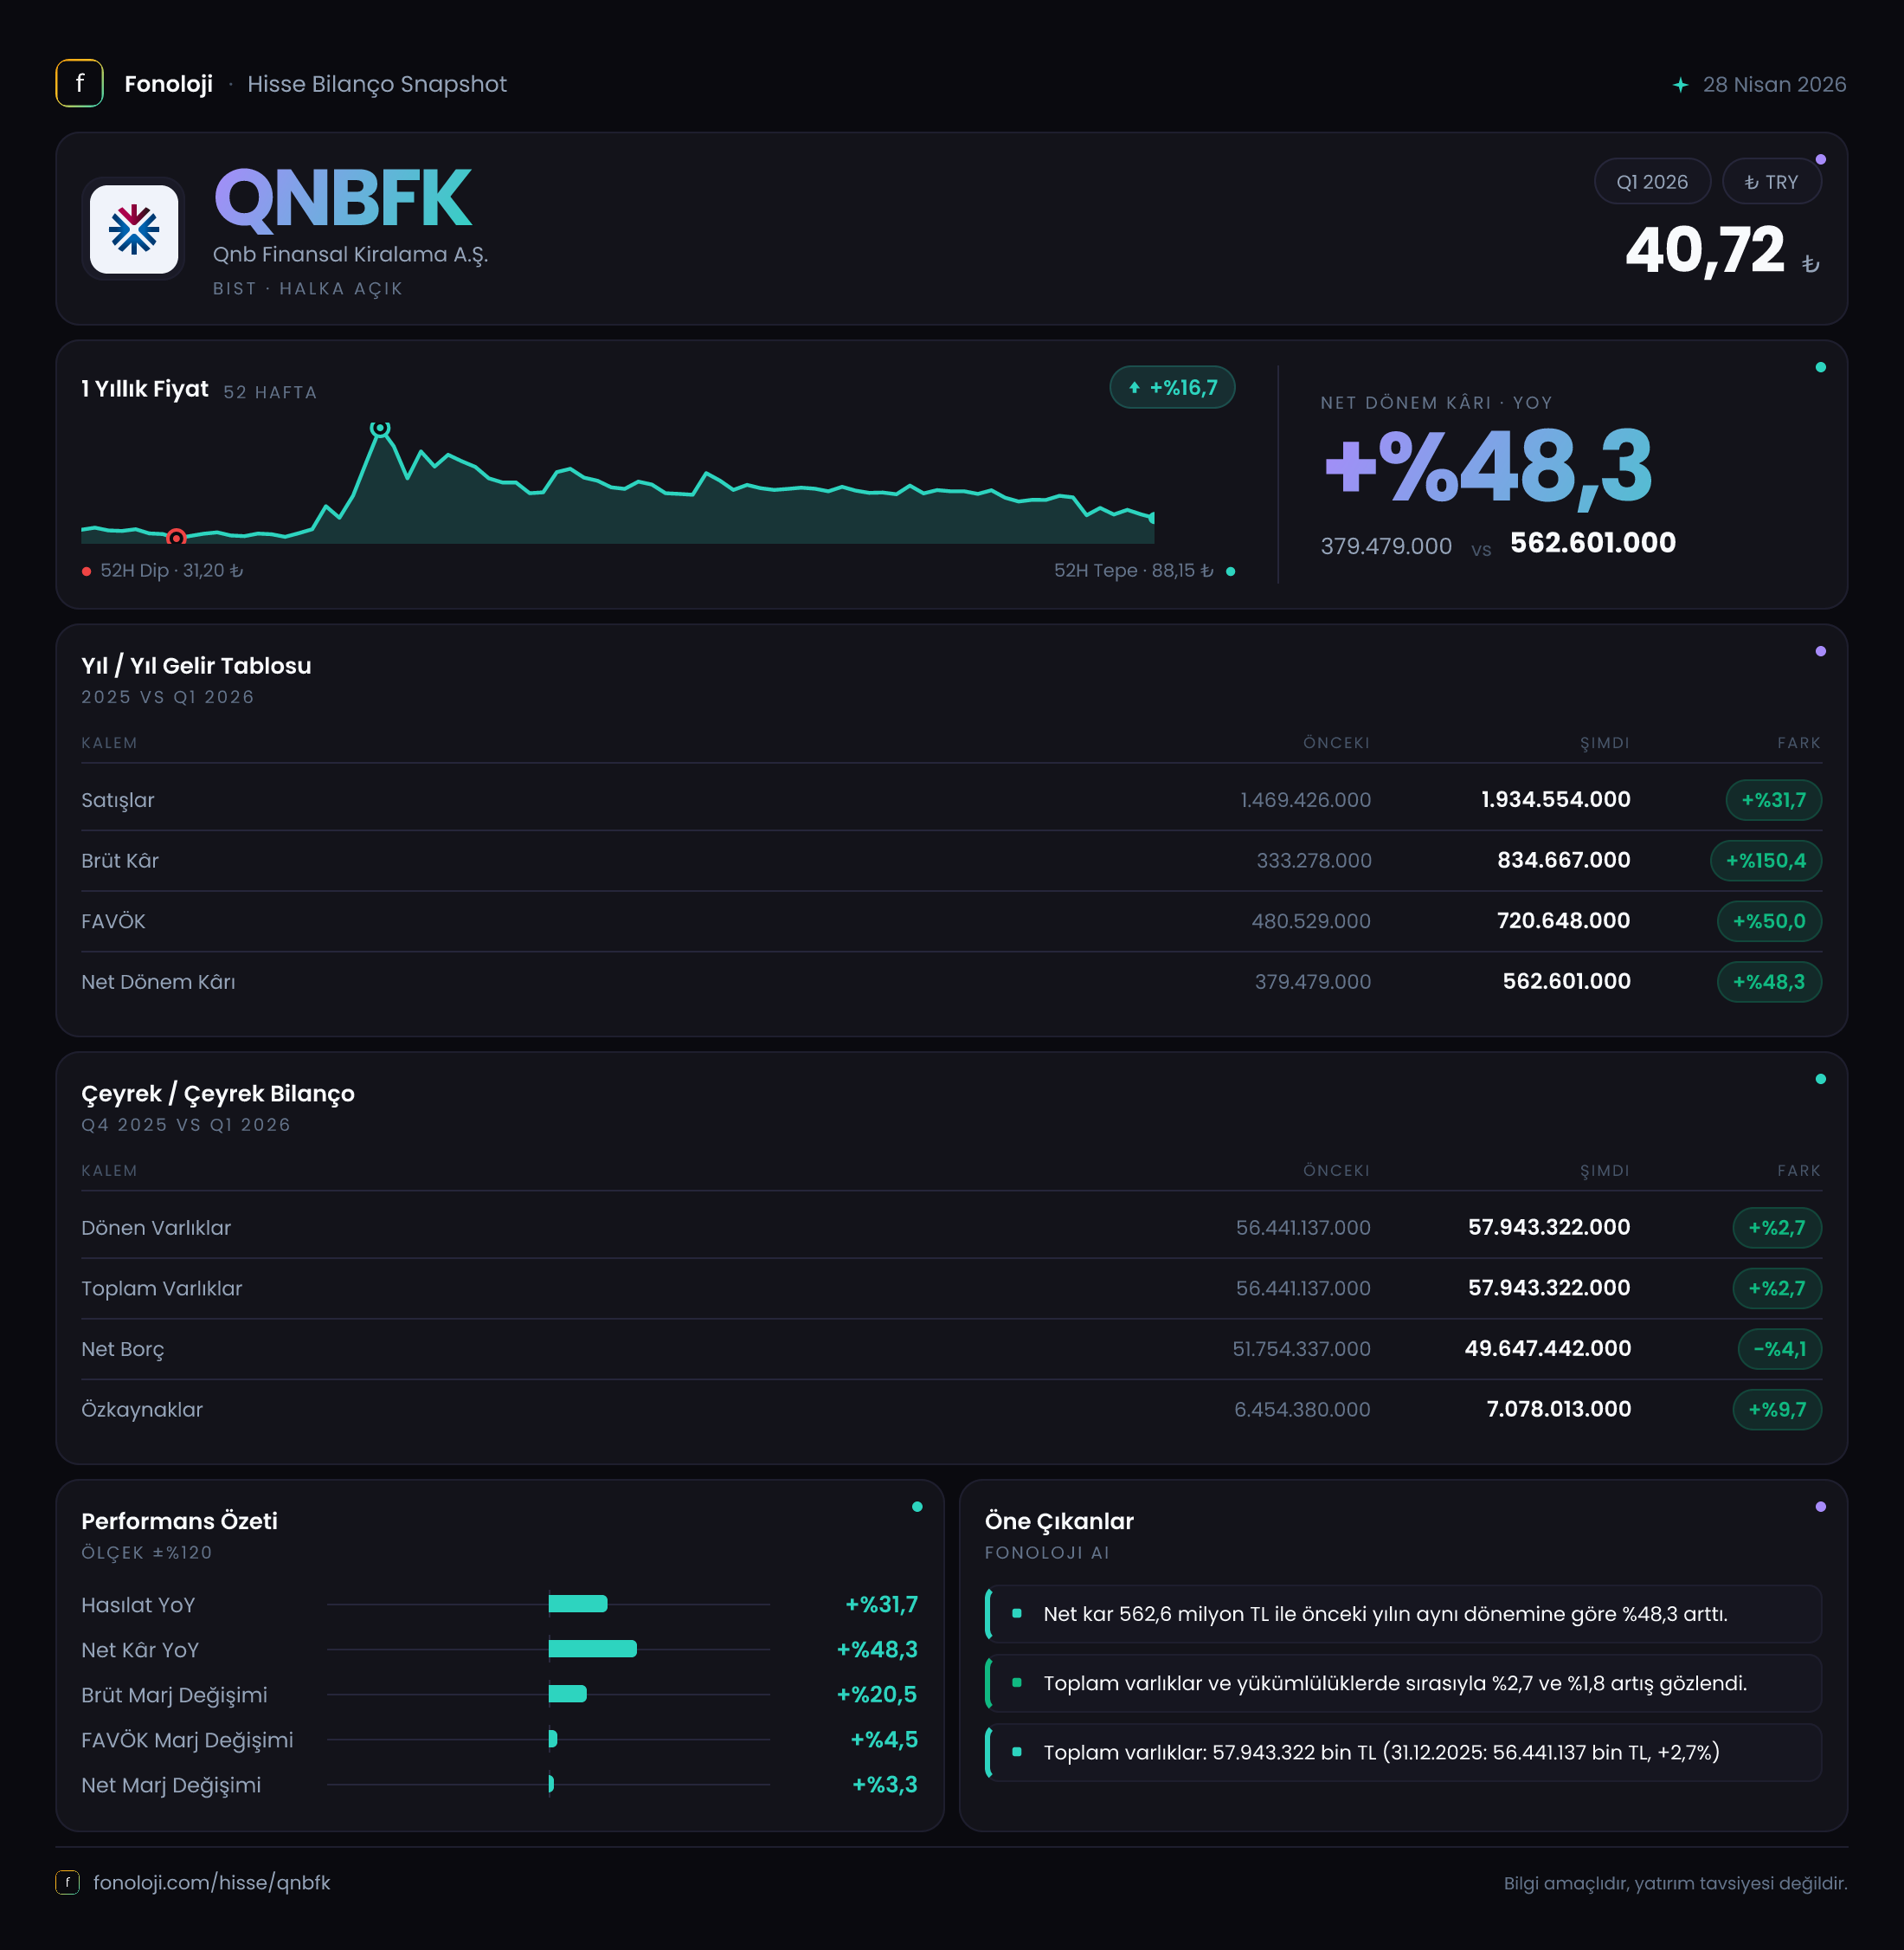This screenshot has height=1950, width=1904.
Task: Click the +%2,7 badge in the Toplam Varlıklar row
Action: [1777, 1288]
